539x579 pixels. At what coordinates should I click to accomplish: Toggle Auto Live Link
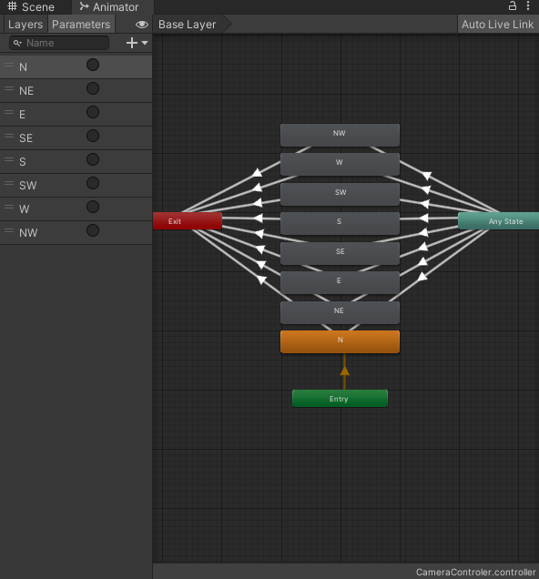[x=498, y=25]
